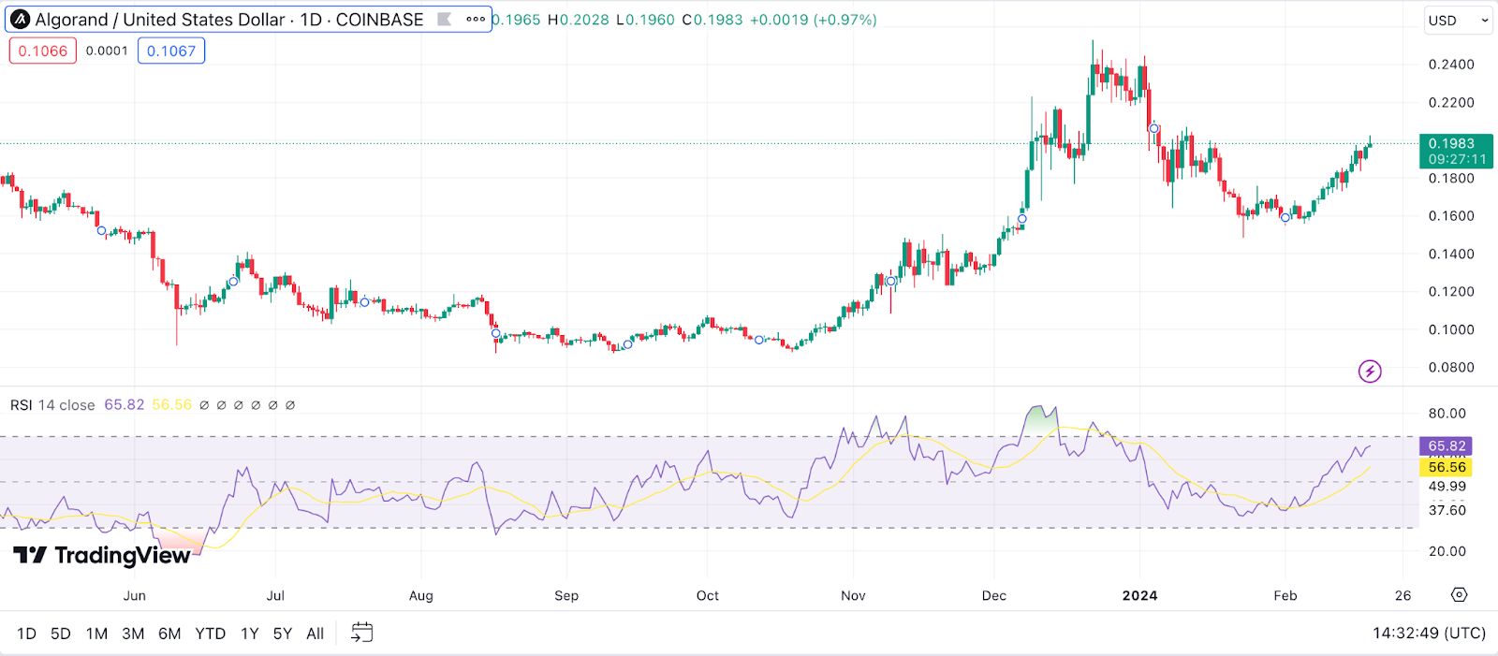
Task: Select the 3M time range
Action: [133, 634]
